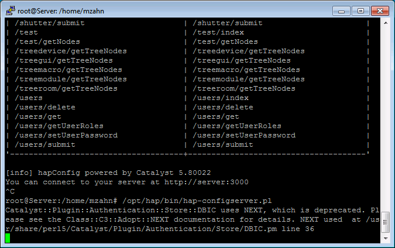
Task: Click the /users/setUserPassword path in left column
Action: 66,135
